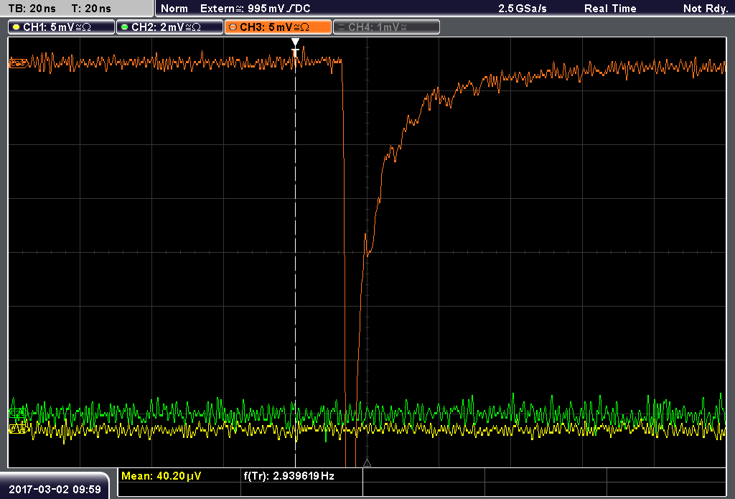
Task: Click the Extern 995 mV DC trigger source readout
Action: [x=255, y=9]
